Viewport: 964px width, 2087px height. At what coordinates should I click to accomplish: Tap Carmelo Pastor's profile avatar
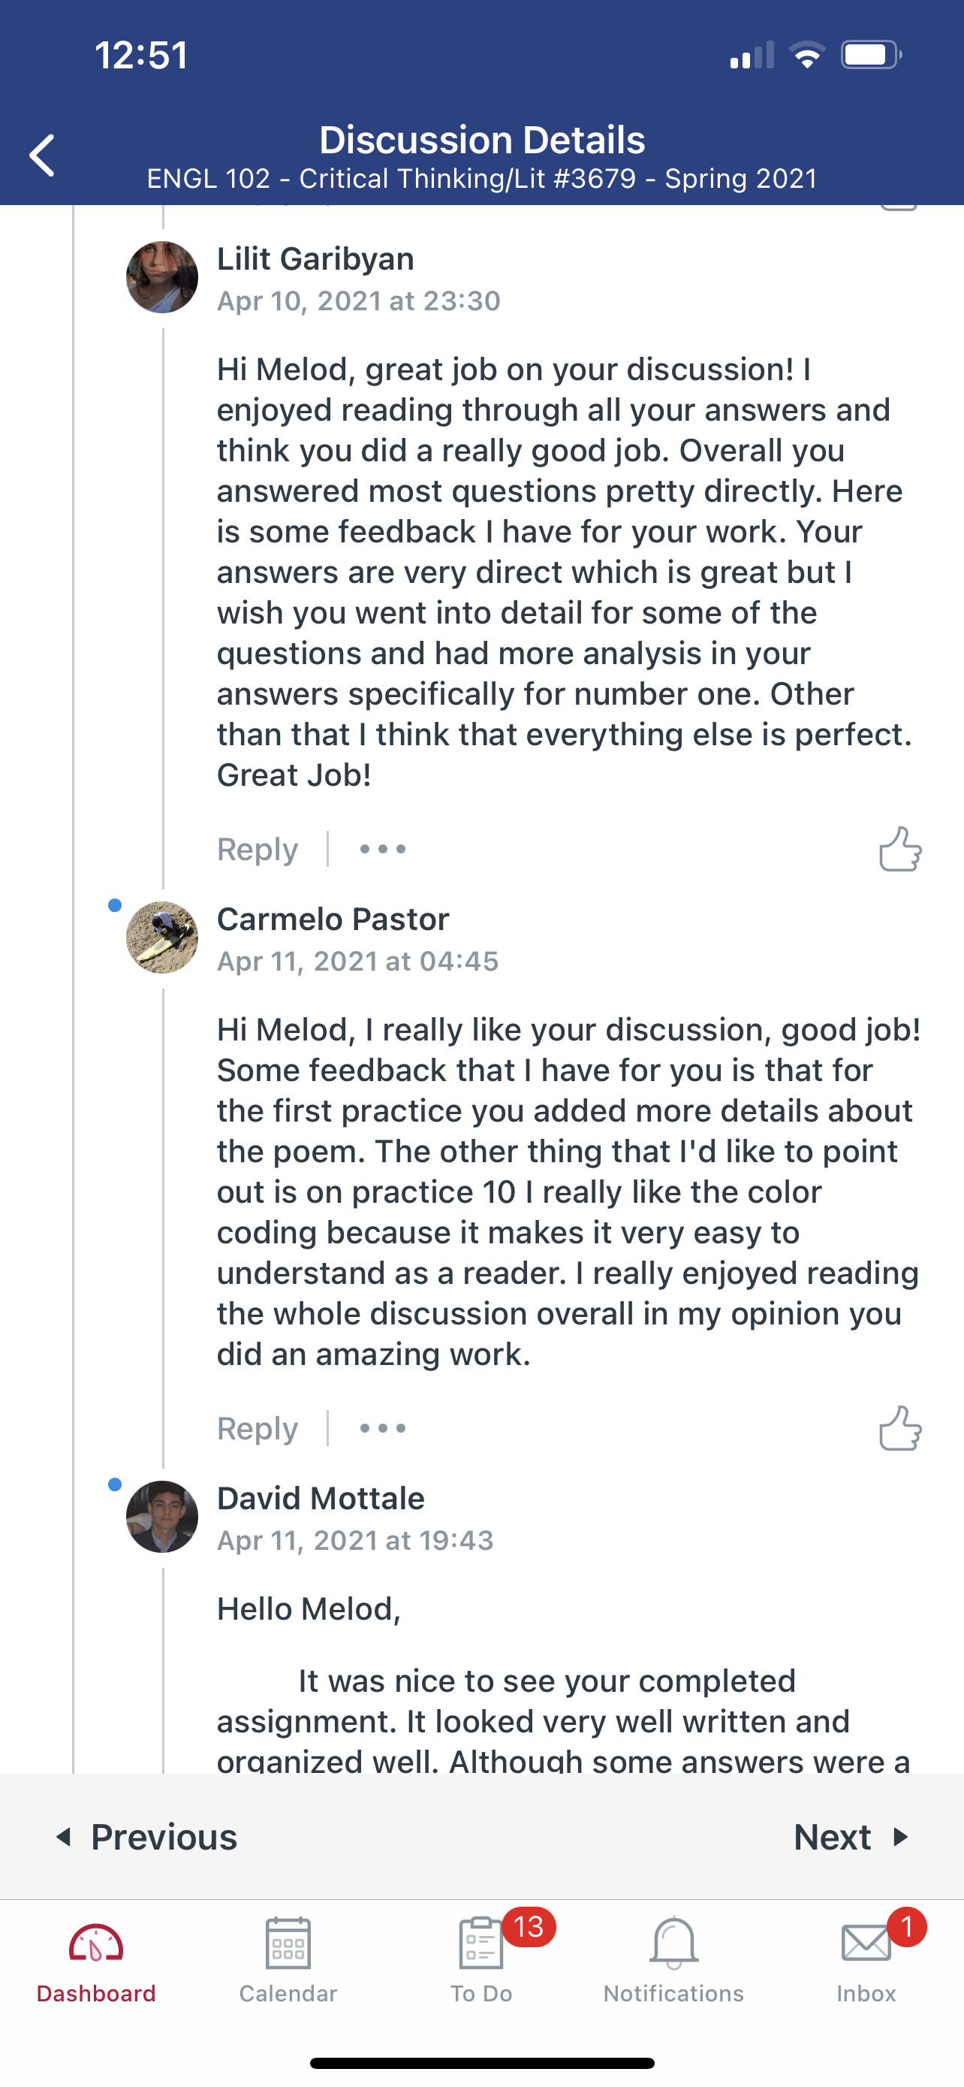point(162,938)
